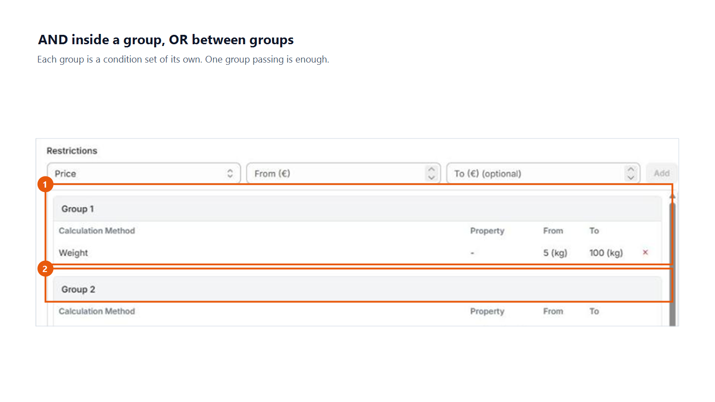Select the Weight calculation method row
This screenshot has height=402, width=715.
pyautogui.click(x=357, y=253)
